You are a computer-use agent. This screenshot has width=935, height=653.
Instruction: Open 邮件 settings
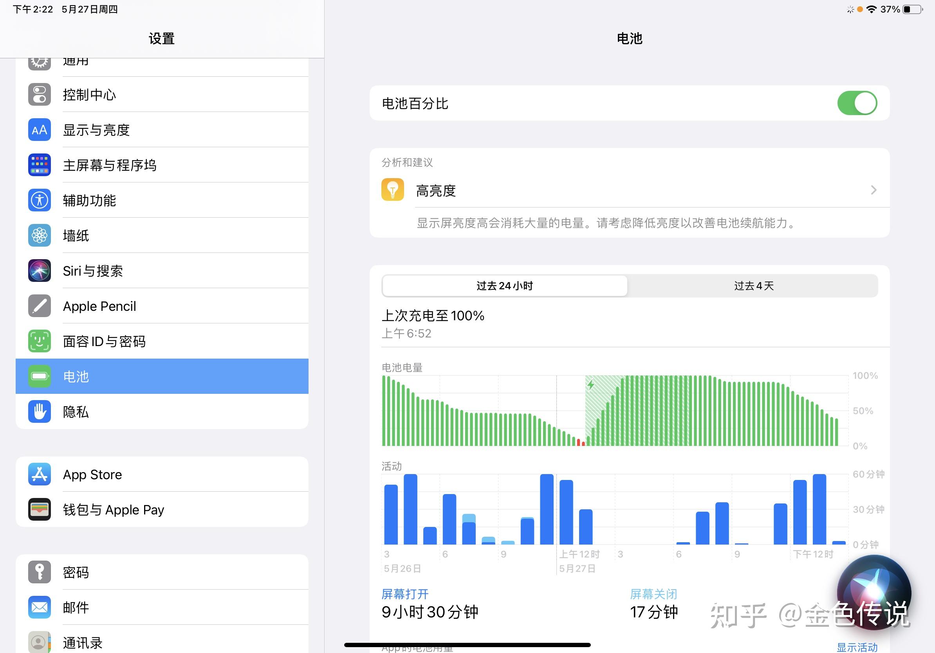[x=162, y=608]
